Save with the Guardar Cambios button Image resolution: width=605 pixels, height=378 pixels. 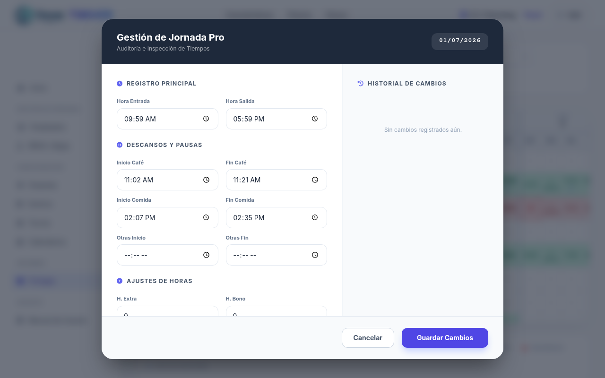click(445, 338)
